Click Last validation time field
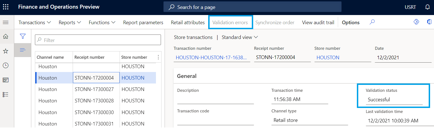This screenshot has width=434, height=128. tap(399, 121)
